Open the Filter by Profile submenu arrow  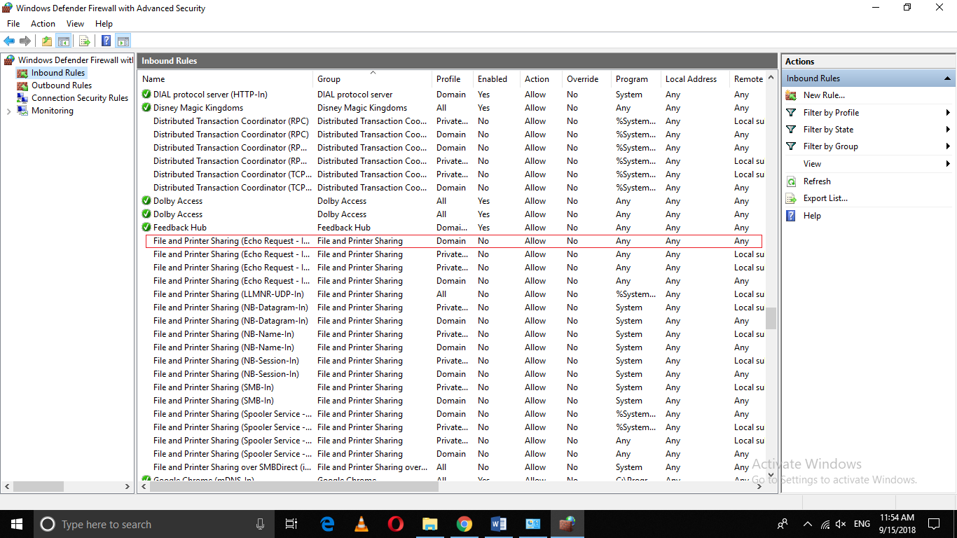point(948,112)
